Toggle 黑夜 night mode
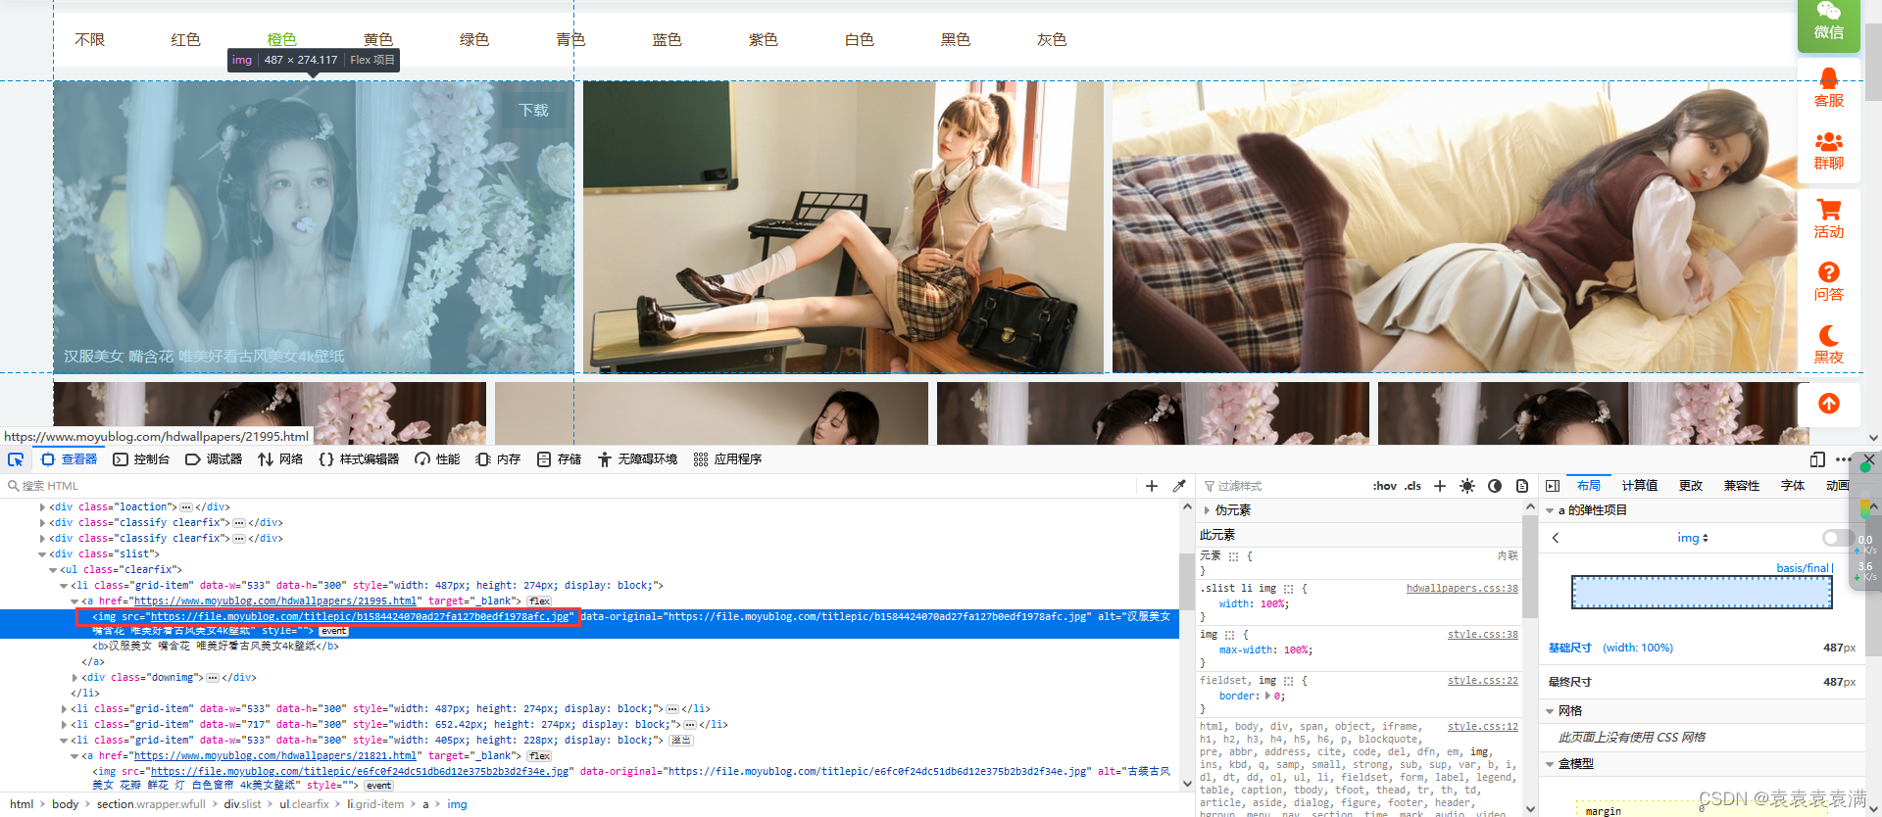The height and width of the screenshot is (817, 1882). click(1829, 345)
